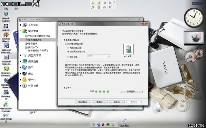Click the 詳細資訊 button

[x=131, y=92]
